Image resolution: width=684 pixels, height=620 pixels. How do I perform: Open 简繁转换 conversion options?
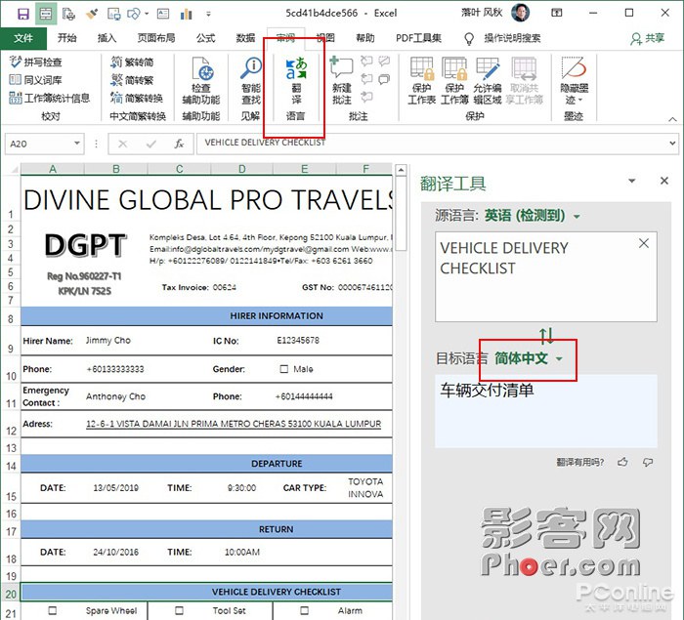137,98
